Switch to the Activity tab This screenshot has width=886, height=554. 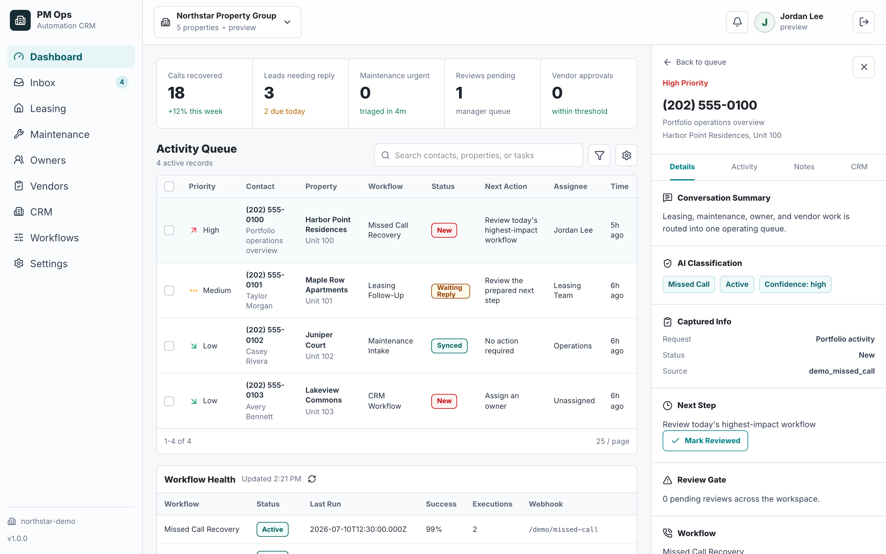click(x=744, y=167)
